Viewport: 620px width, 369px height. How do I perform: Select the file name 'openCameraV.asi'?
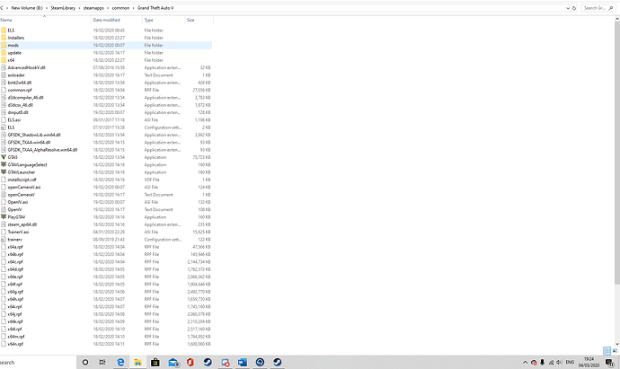[x=24, y=188]
